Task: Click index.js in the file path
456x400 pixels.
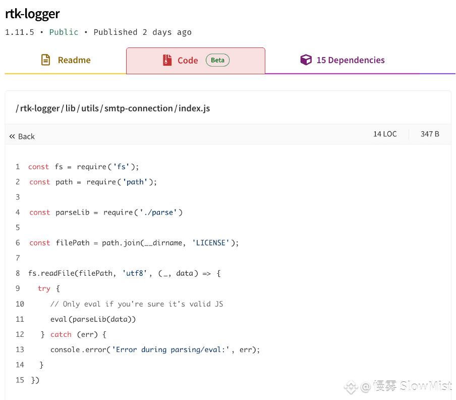Action: click(194, 108)
